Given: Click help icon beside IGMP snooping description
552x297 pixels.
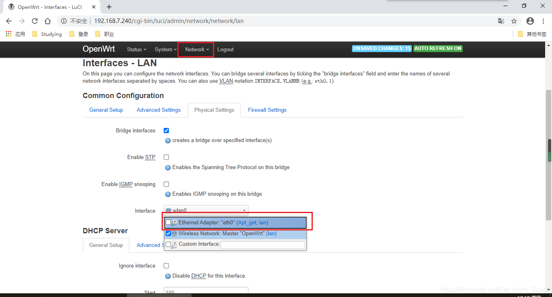Looking at the screenshot, I should 168,194.
